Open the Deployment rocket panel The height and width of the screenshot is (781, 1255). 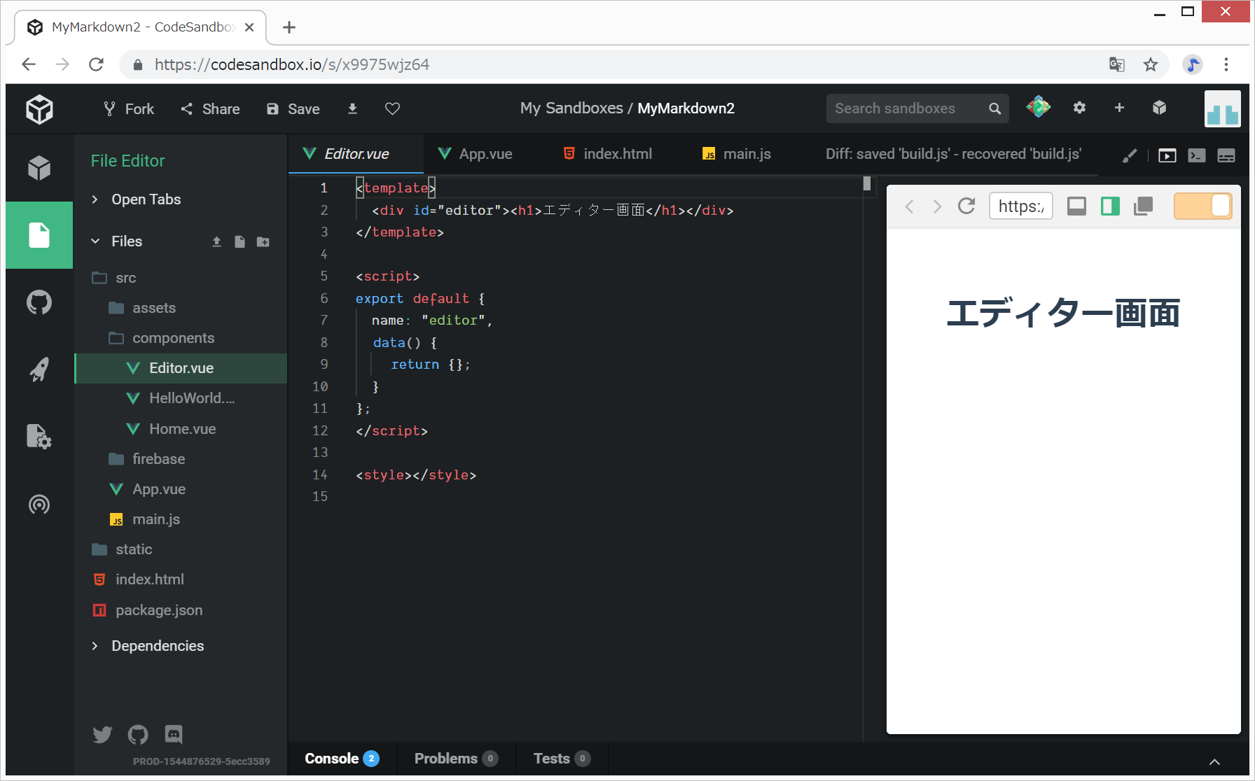coord(39,370)
